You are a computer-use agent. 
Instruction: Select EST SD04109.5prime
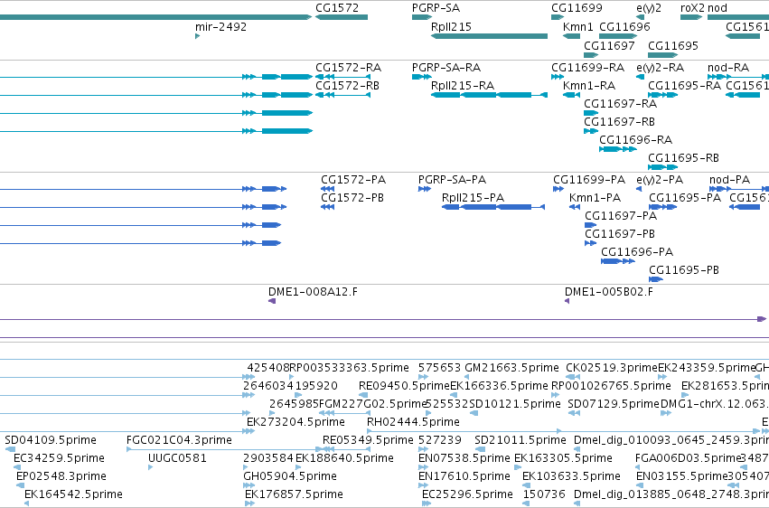pos(10,449)
